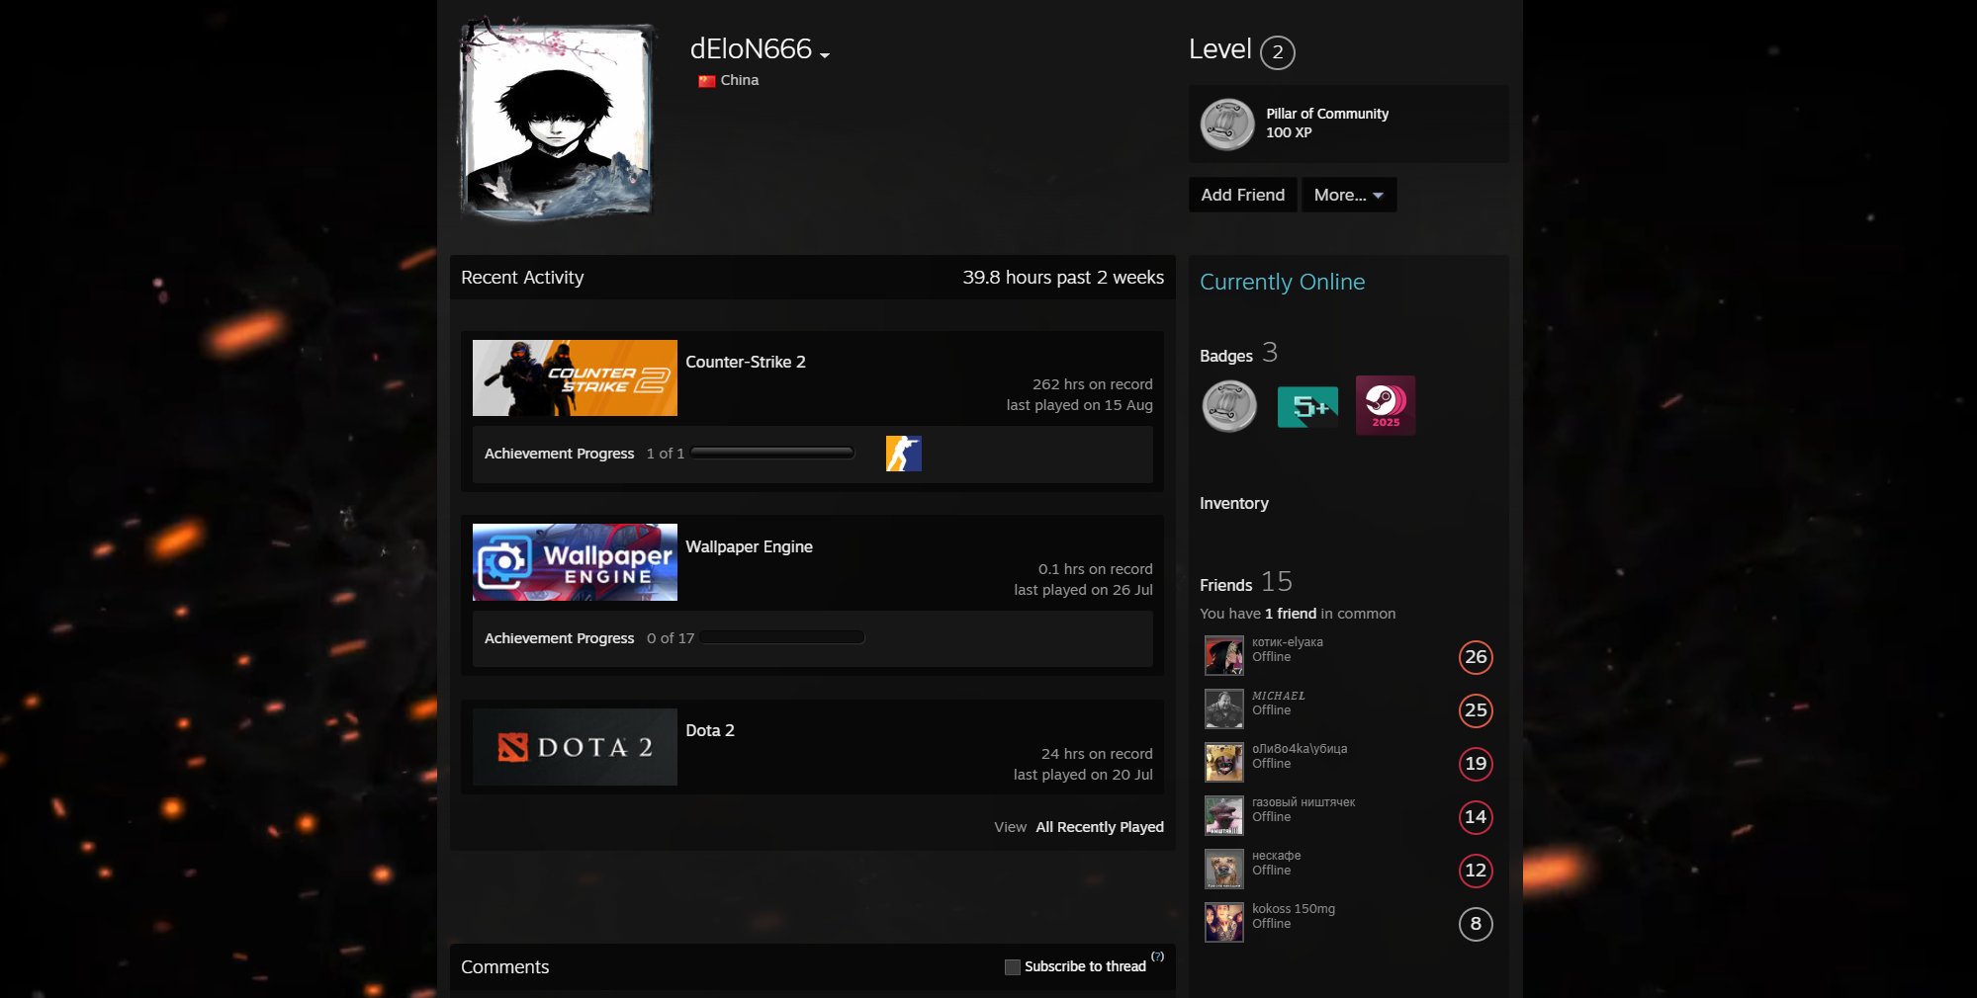Click the Counter-Strike 2 unlocked achievement icon
The image size is (1977, 998).
(x=904, y=454)
